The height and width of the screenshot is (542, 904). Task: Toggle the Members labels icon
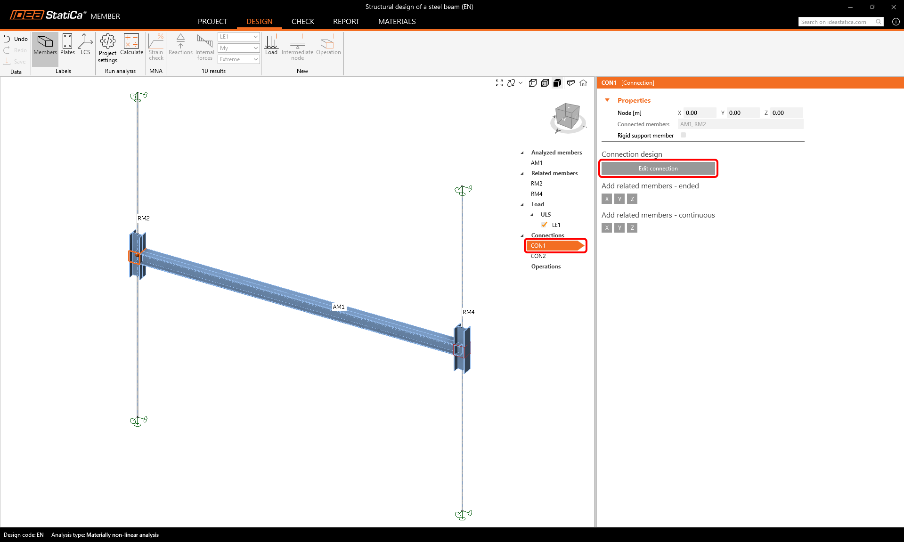(45, 45)
